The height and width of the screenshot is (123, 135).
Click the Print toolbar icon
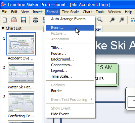36,20
